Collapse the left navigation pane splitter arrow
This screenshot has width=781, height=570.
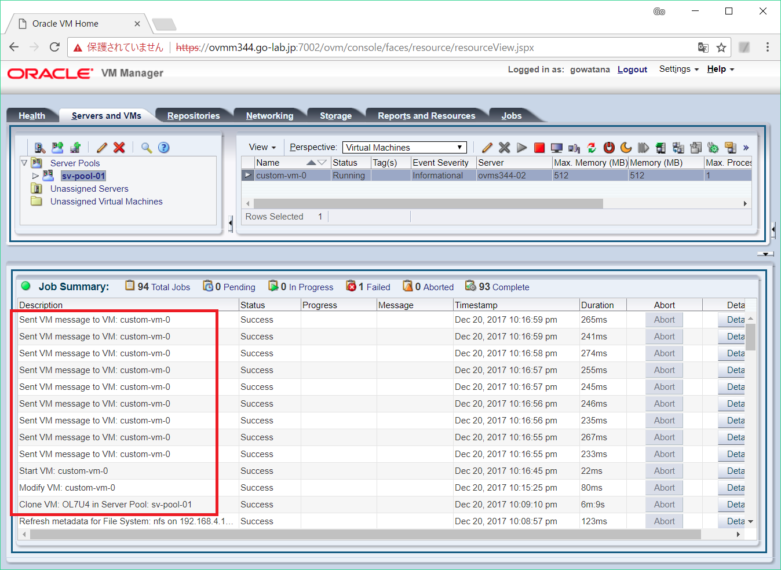(x=230, y=223)
